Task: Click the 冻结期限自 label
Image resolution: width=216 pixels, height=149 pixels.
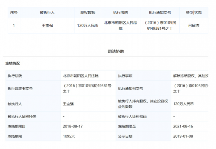Action: [17, 126]
